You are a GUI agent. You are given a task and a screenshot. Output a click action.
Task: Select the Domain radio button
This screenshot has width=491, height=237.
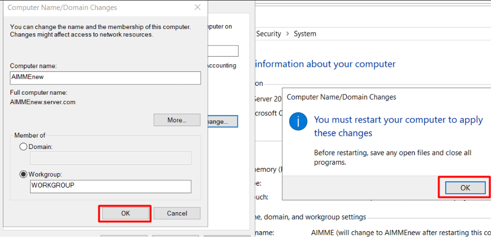(23, 147)
